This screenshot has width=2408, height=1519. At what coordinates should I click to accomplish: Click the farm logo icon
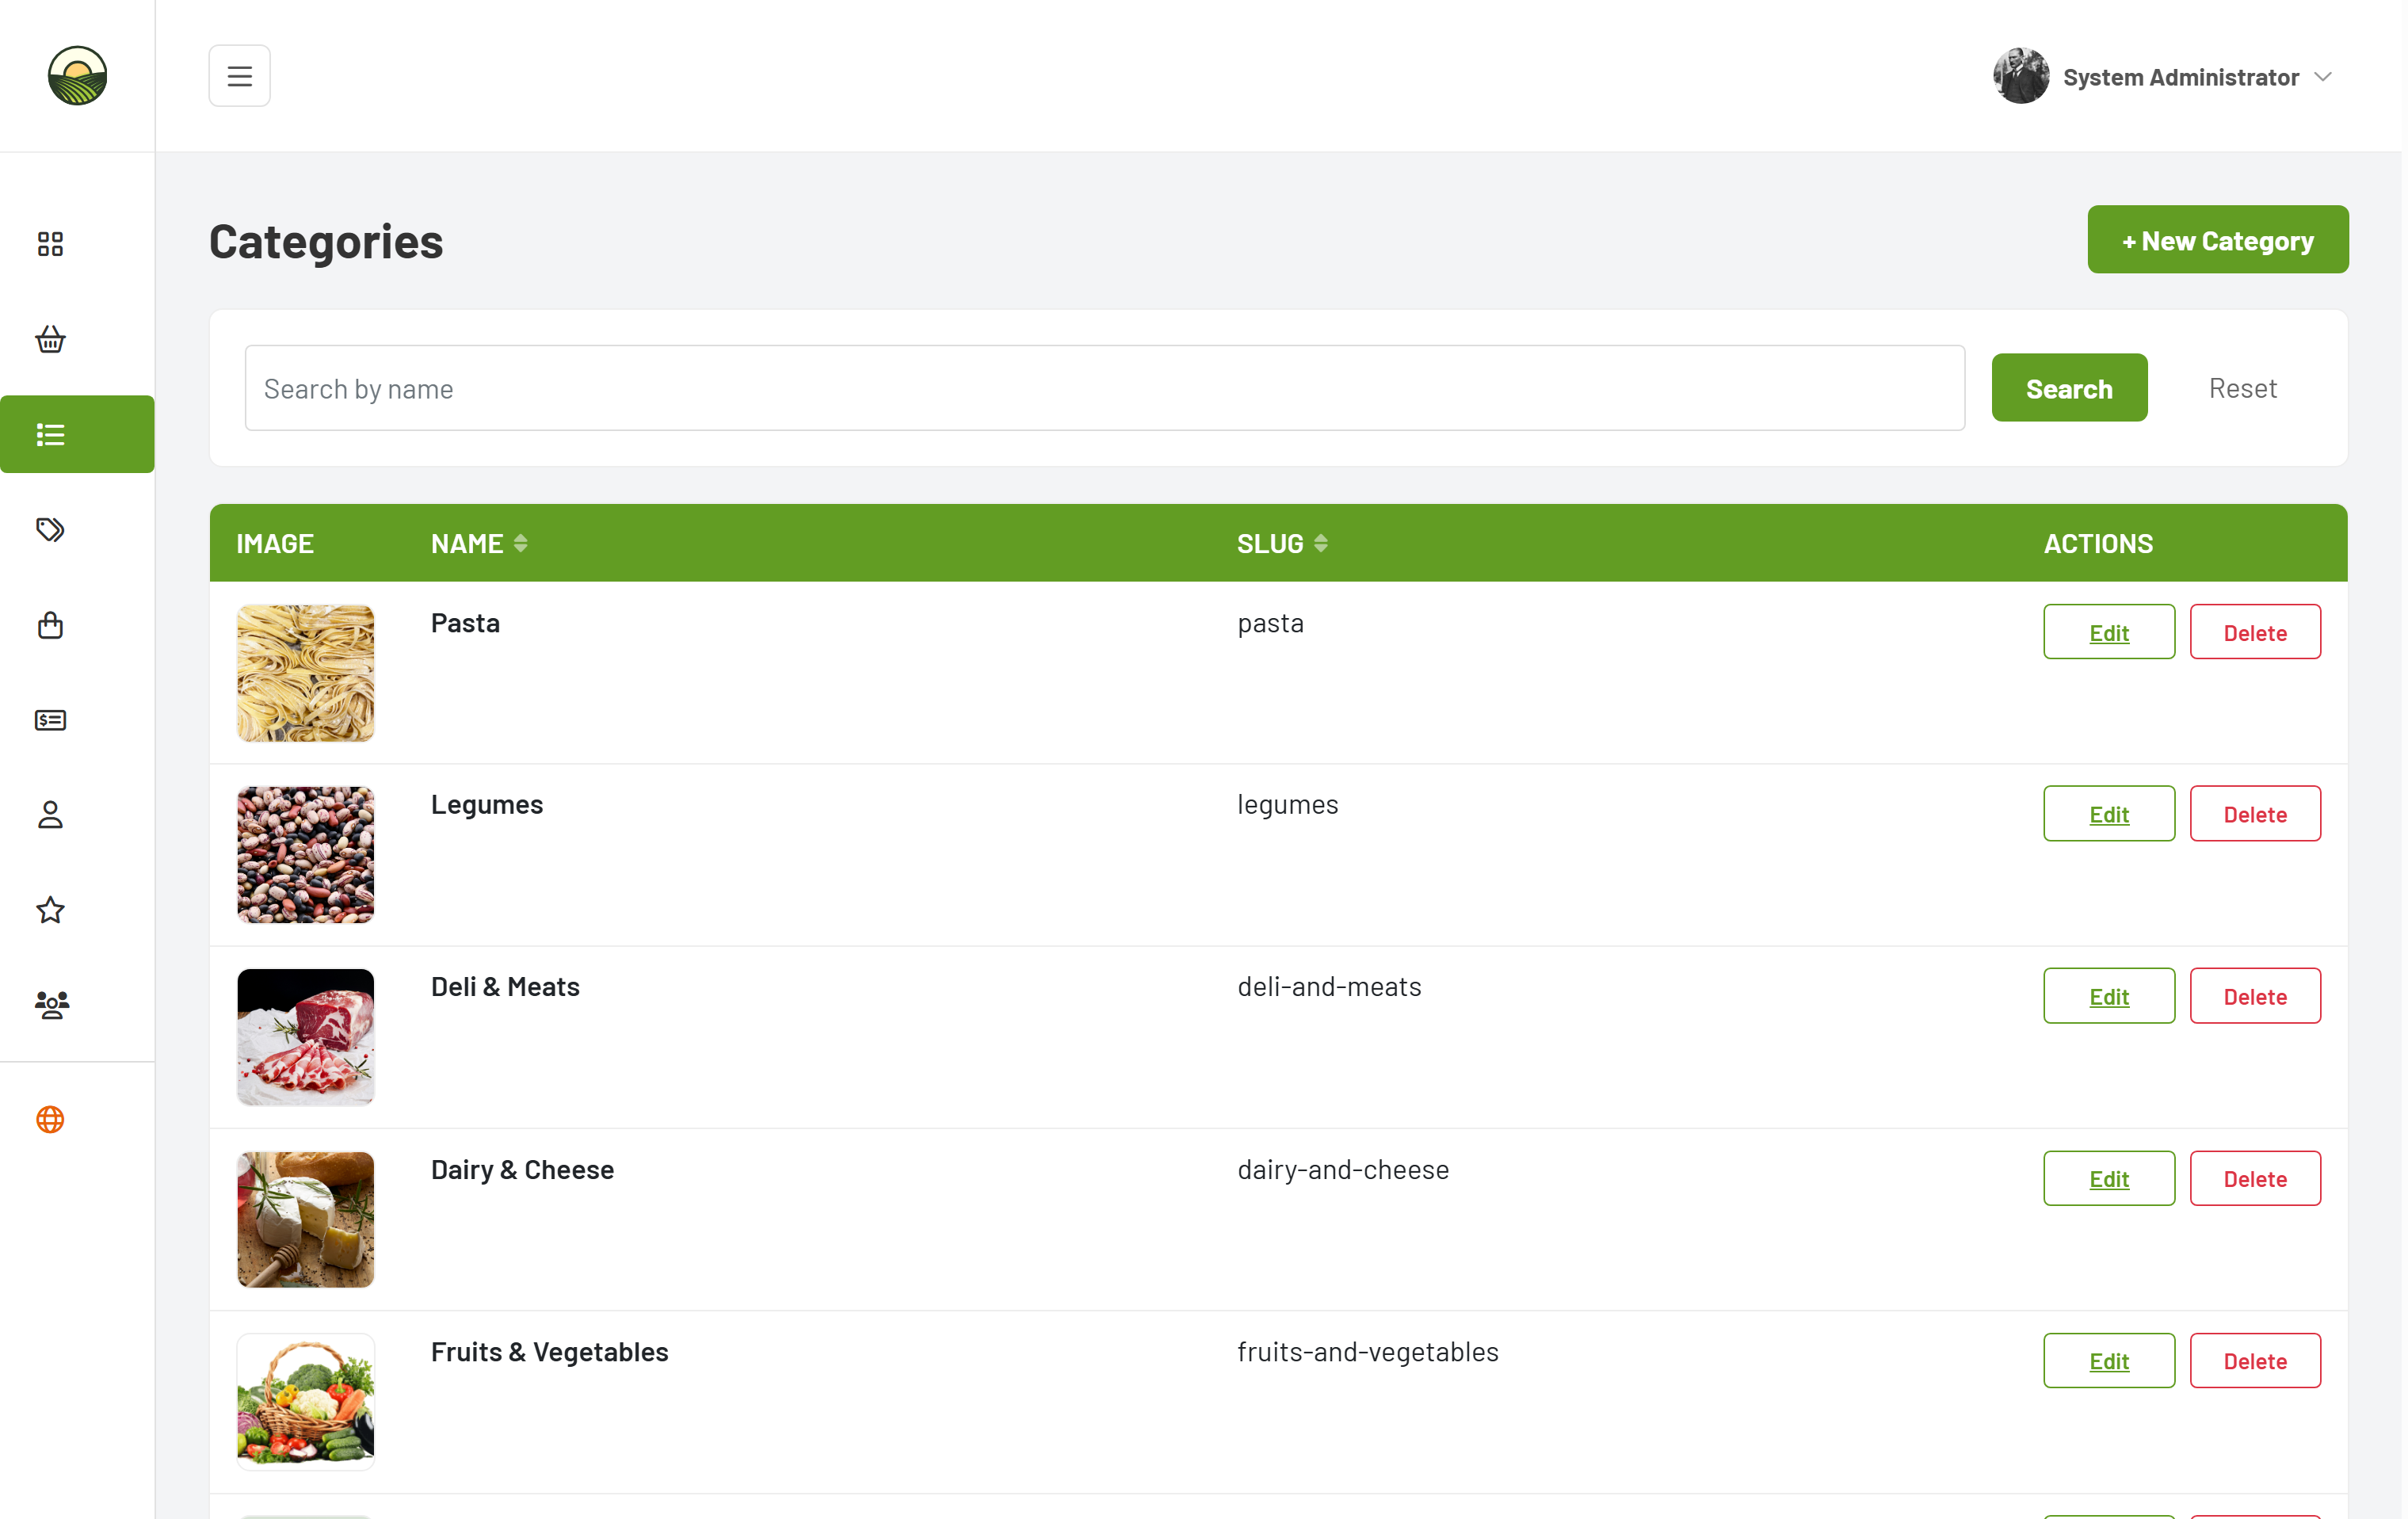coord(77,76)
